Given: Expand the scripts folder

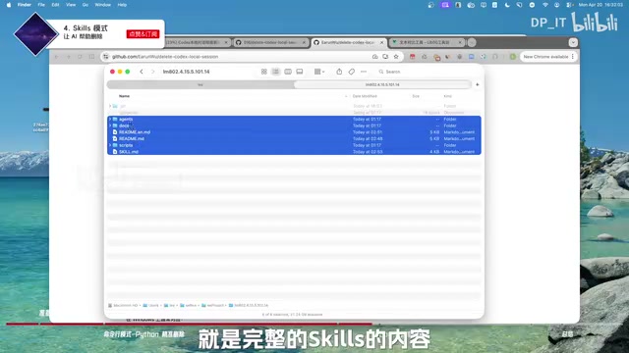Looking at the screenshot, I should pyautogui.click(x=110, y=145).
